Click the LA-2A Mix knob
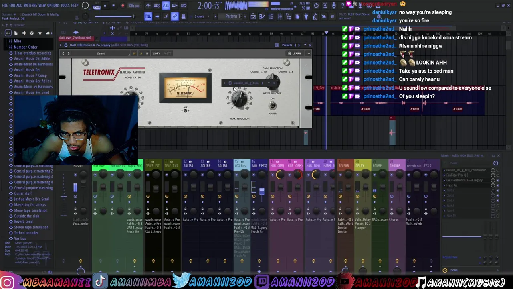The height and width of the screenshot is (289, 513). coord(185,110)
